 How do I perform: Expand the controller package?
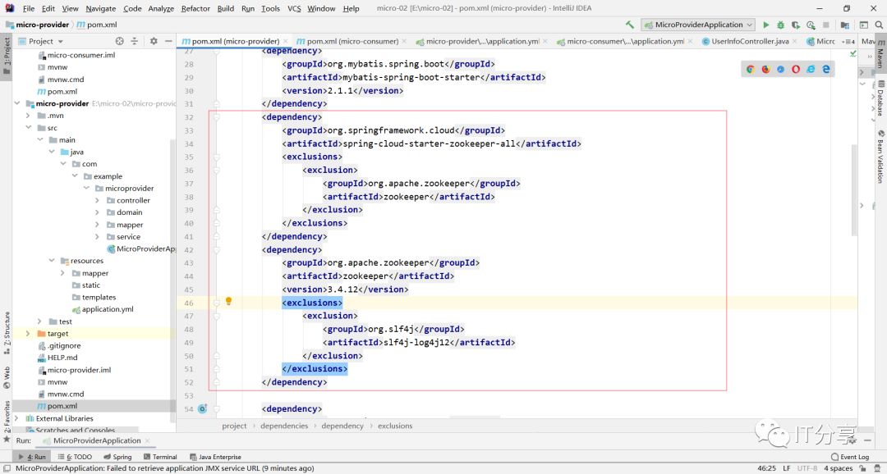point(97,201)
